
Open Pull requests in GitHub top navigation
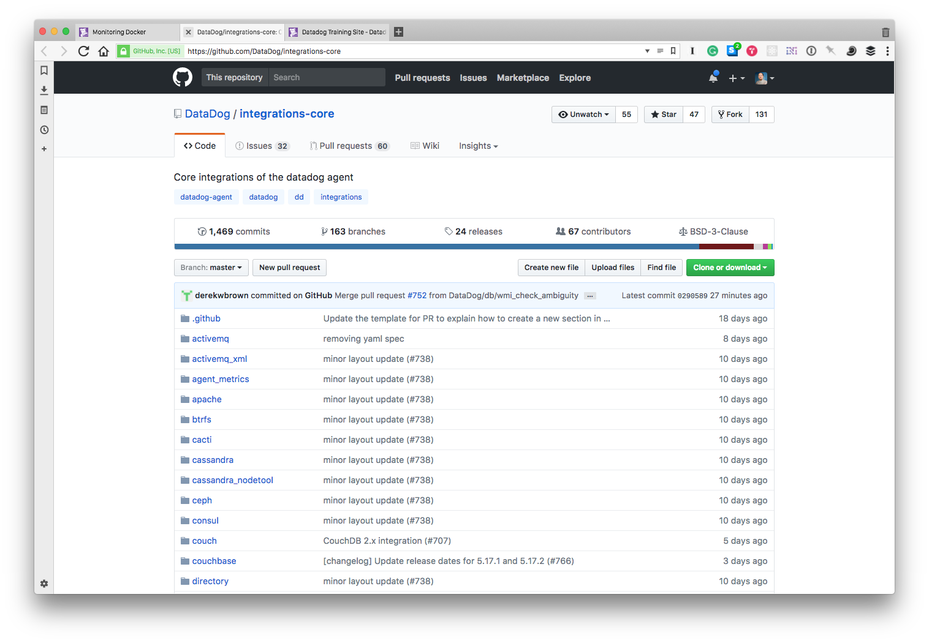(x=422, y=78)
